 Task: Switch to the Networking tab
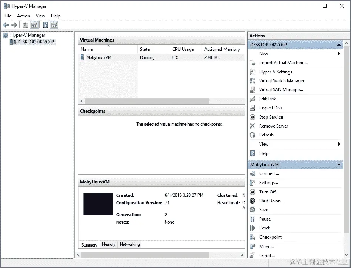pos(129,244)
